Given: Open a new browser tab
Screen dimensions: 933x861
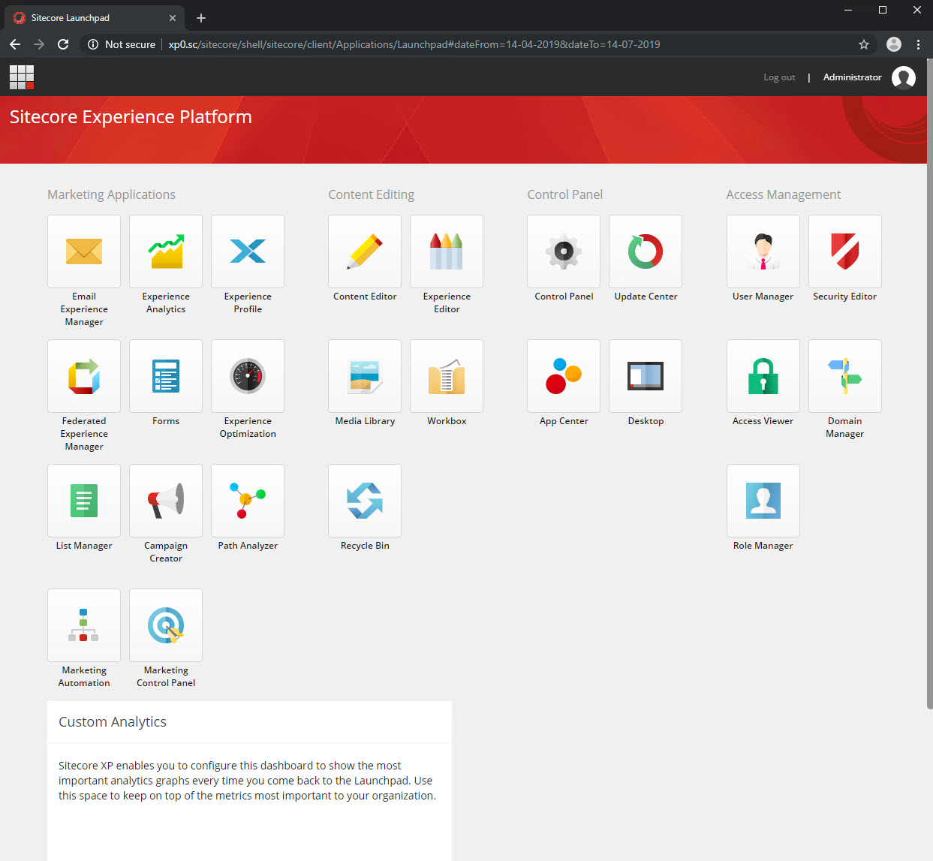Looking at the screenshot, I should (x=201, y=18).
